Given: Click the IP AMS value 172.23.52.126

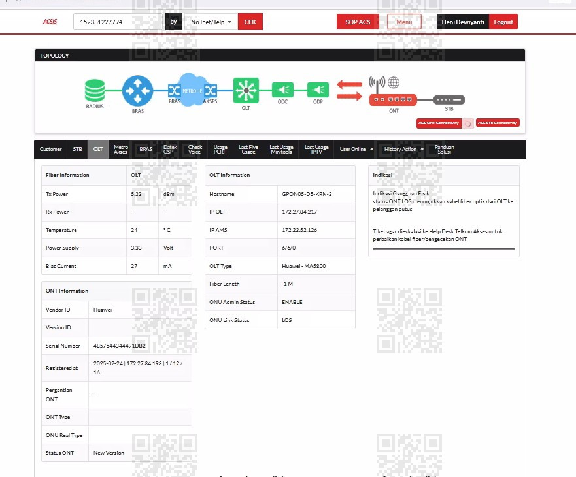Looking at the screenshot, I should [x=299, y=230].
